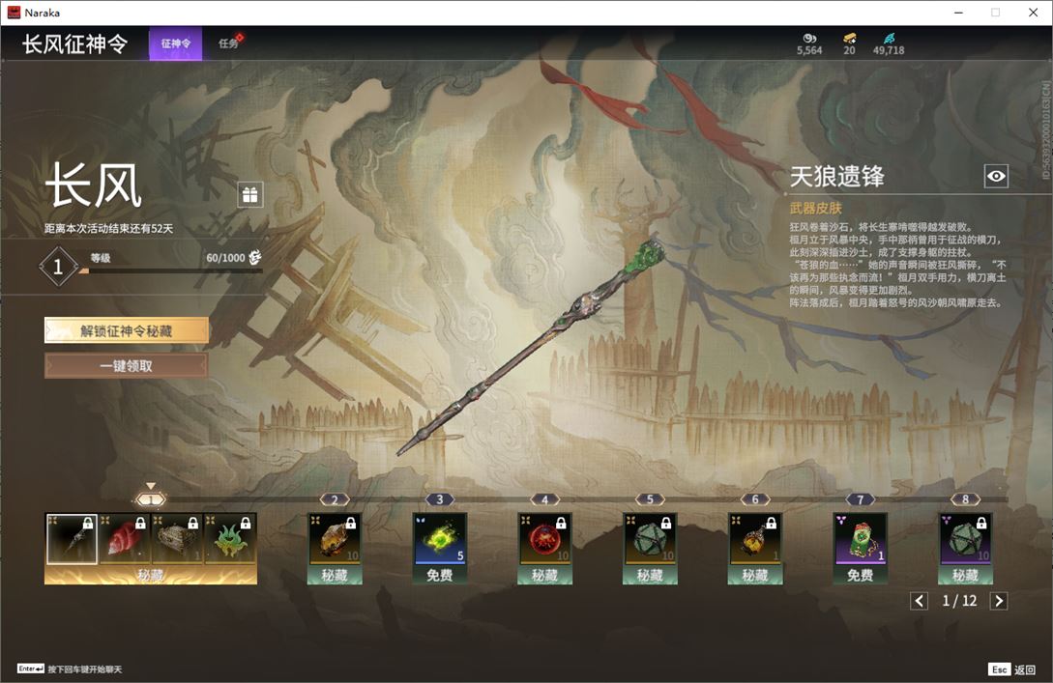Viewport: 1053px width, 683px height.
Task: Click the experience progress bar
Action: tap(170, 271)
